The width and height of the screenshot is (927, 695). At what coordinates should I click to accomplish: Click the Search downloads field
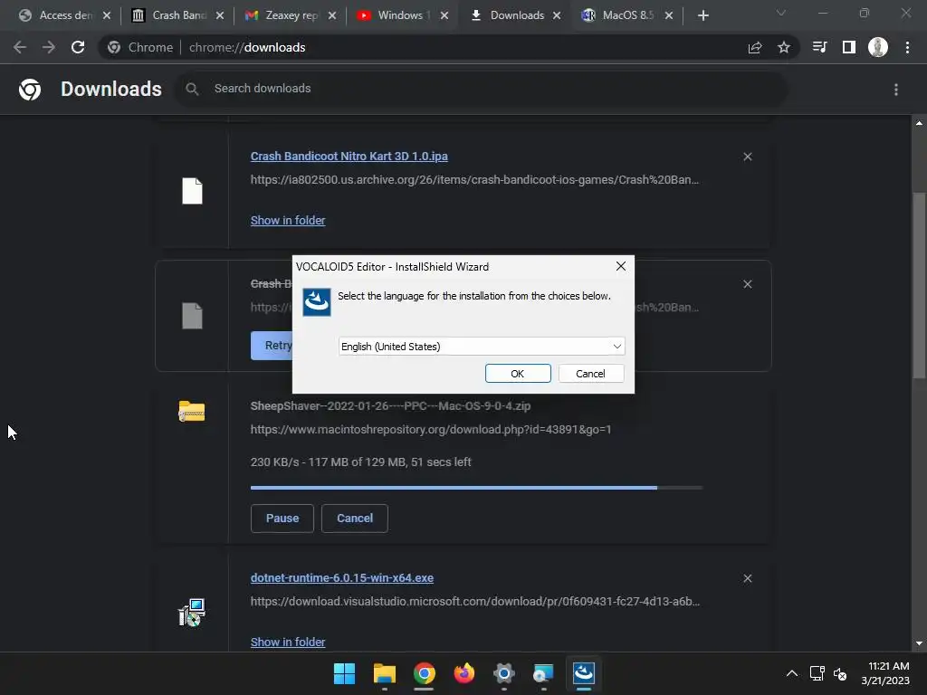(x=481, y=89)
